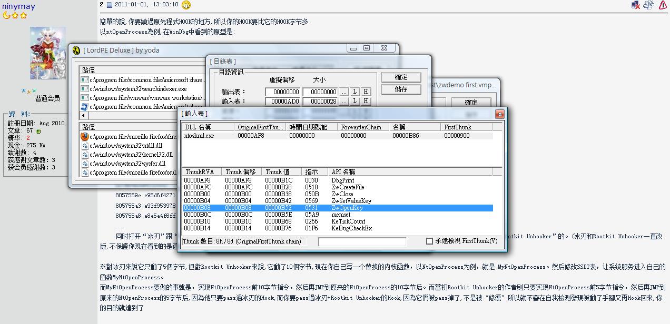Click the icon beside the sysfer.dll row

(x=84, y=164)
